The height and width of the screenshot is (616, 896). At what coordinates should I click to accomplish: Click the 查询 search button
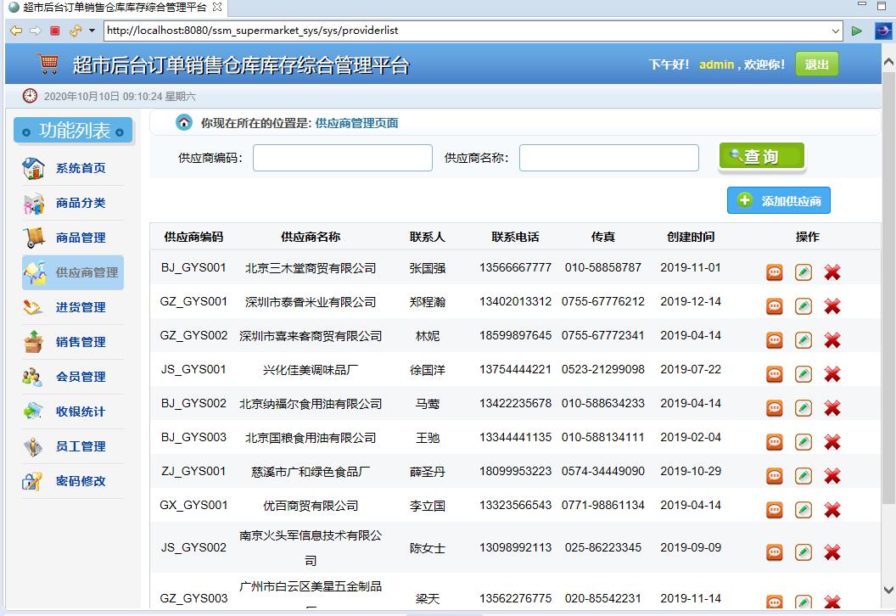click(761, 156)
